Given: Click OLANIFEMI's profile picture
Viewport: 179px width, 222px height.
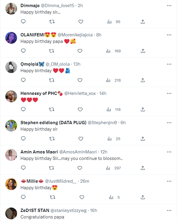Looking at the screenshot, I should tap(11, 38).
